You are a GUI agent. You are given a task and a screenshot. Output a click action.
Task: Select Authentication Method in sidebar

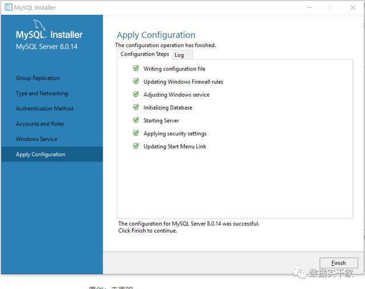coord(44,109)
